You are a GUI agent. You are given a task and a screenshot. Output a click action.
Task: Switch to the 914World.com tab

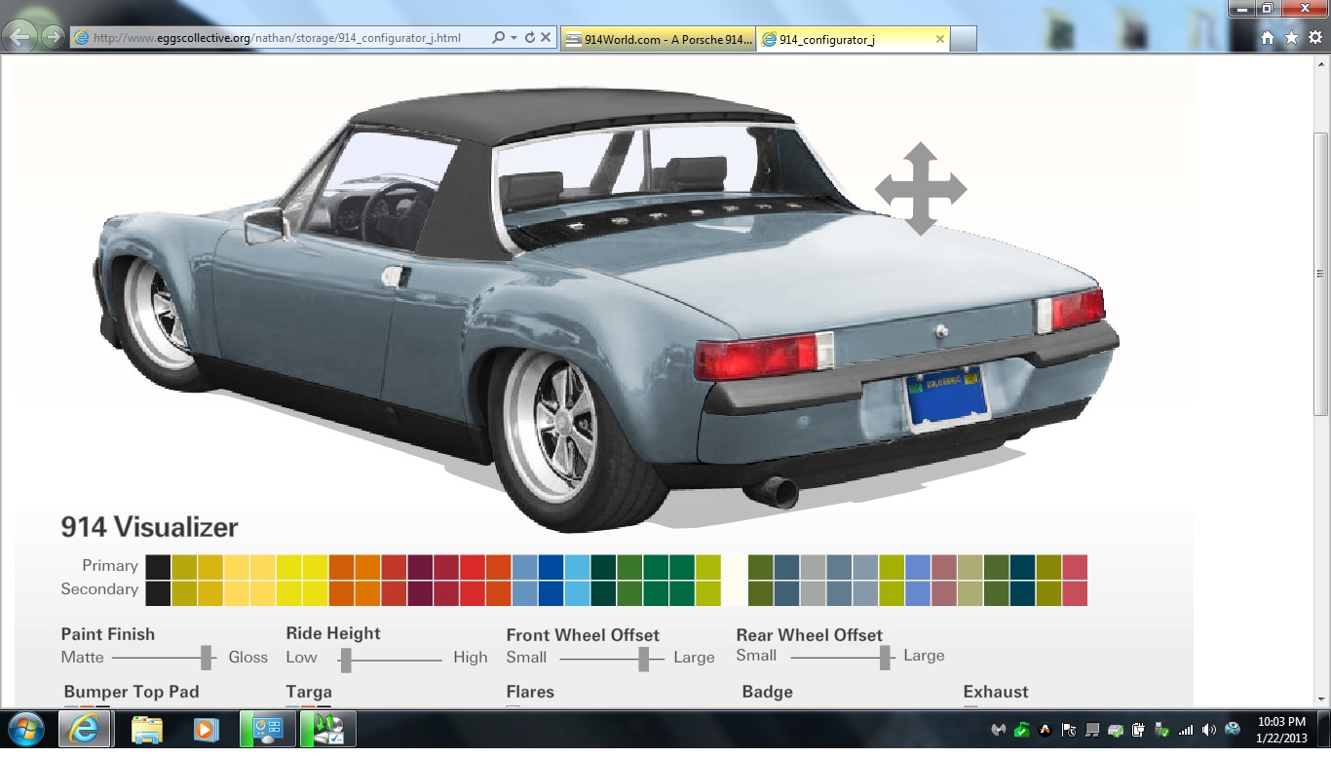click(x=659, y=39)
